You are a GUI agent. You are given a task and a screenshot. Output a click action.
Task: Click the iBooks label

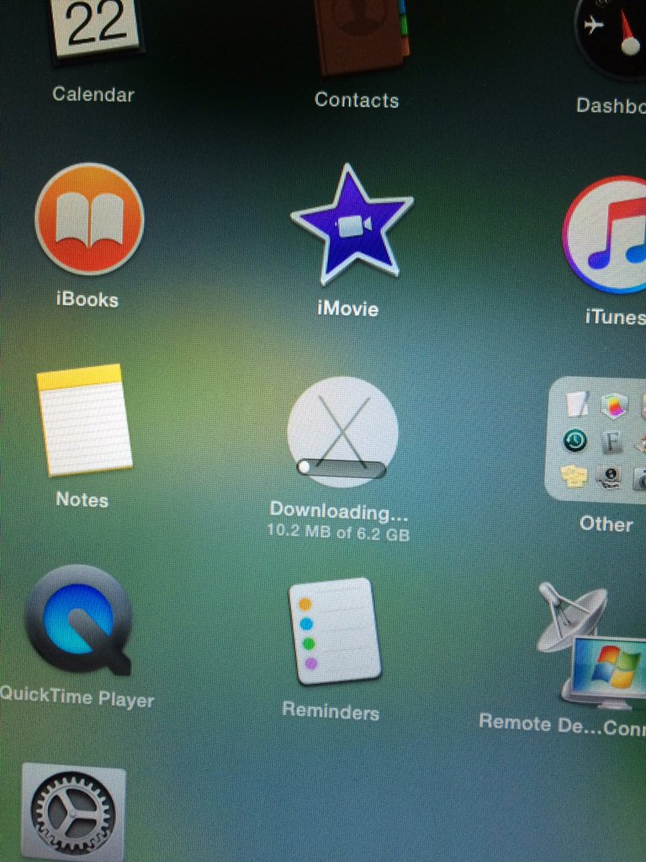pos(87,300)
